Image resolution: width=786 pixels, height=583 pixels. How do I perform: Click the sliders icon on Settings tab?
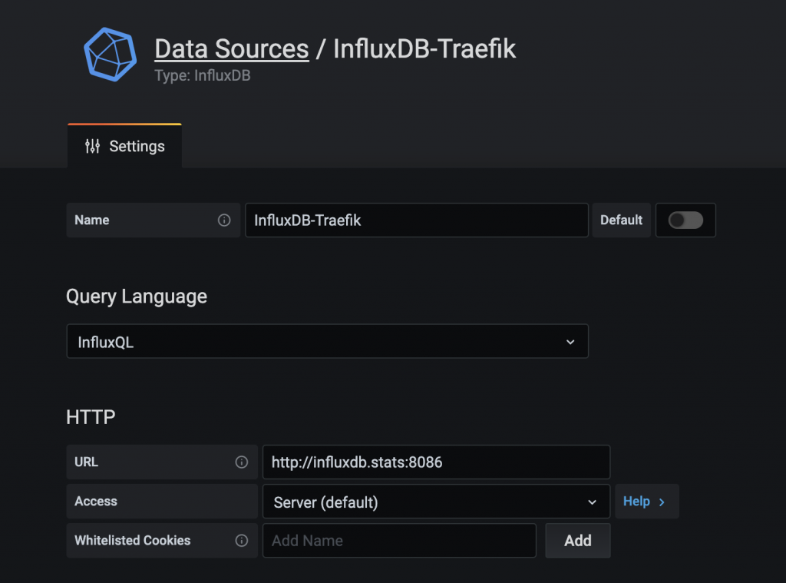click(92, 146)
